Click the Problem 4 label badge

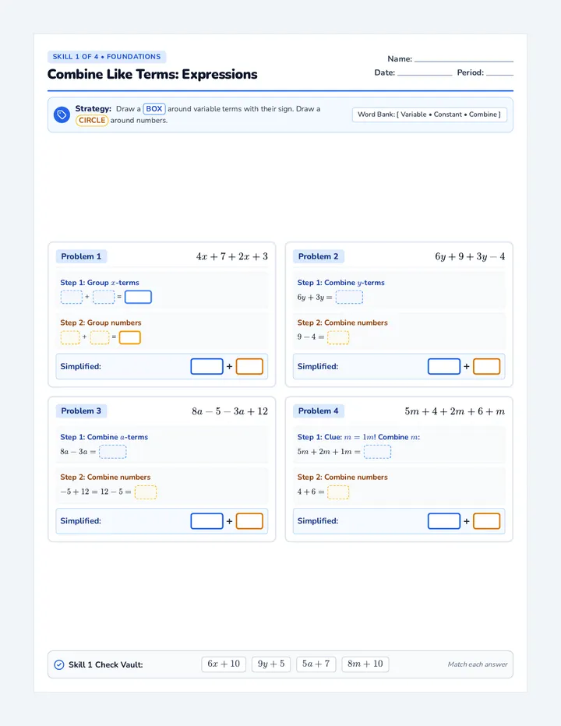click(318, 411)
